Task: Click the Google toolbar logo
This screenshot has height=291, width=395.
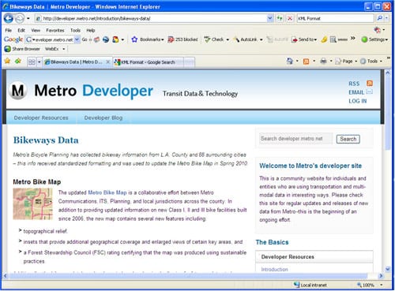Action: coord(13,39)
